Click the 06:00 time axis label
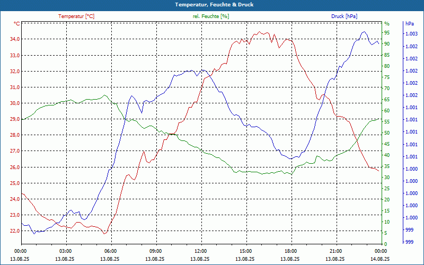This screenshot has width=424, height=265. tap(111, 251)
